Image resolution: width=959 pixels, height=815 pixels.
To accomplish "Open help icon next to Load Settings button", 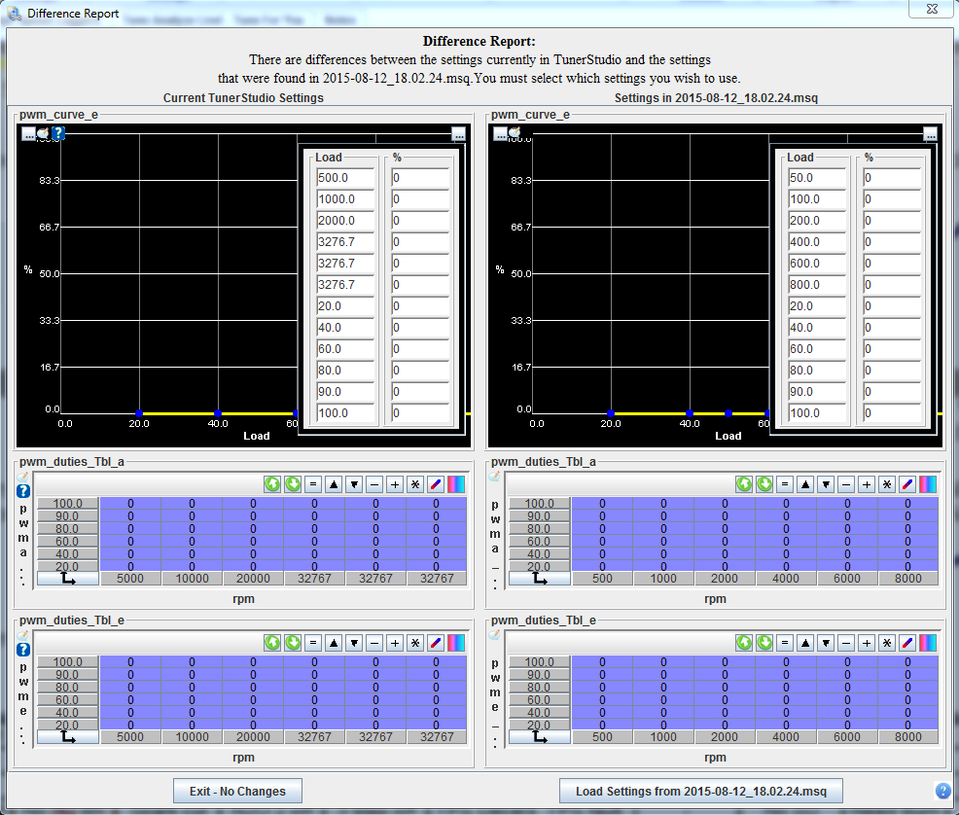I will (x=942, y=790).
